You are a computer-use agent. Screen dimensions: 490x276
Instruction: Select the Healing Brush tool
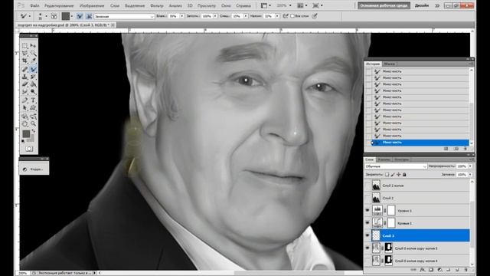coord(25,69)
